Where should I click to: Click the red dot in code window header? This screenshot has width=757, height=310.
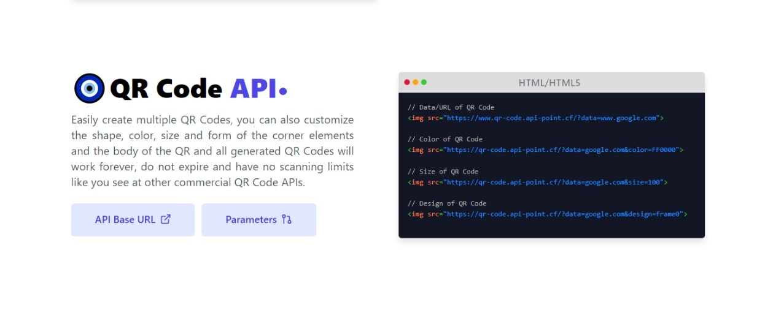click(407, 82)
